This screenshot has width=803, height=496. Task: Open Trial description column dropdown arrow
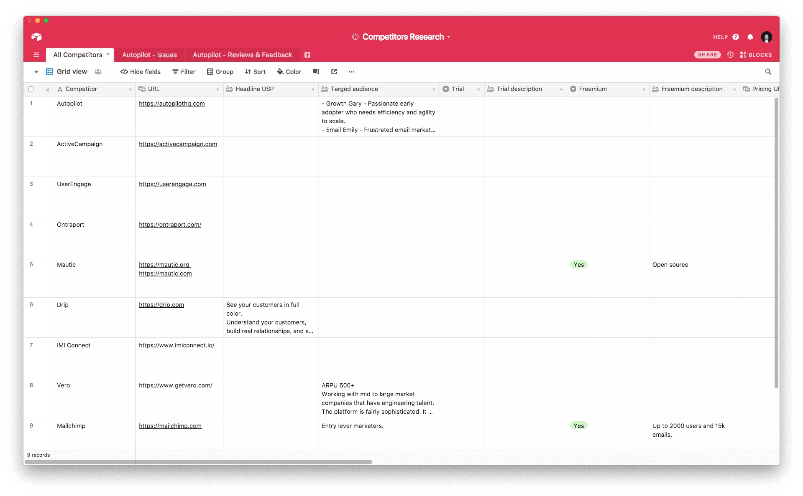[x=561, y=89]
